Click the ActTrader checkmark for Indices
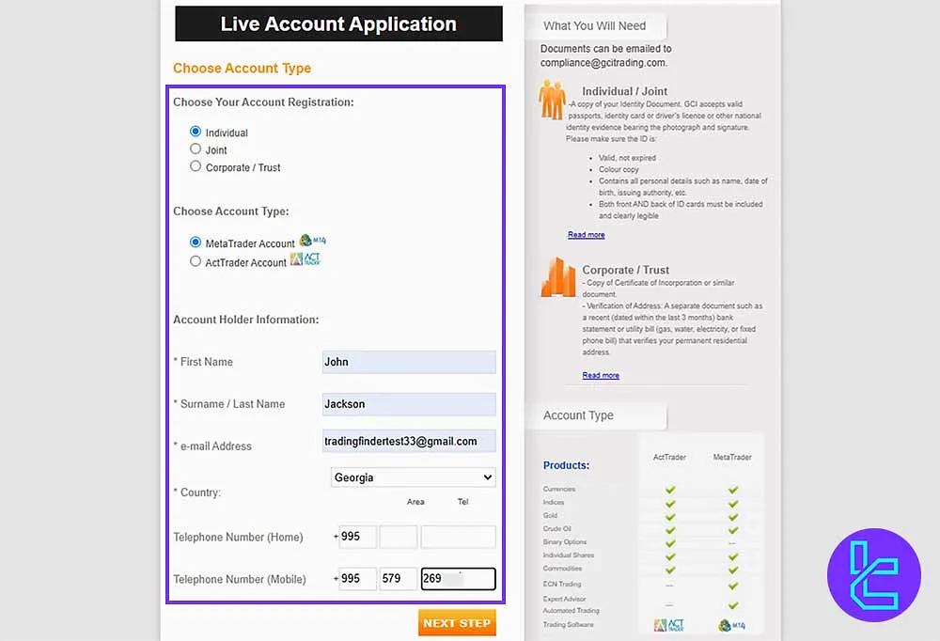The image size is (940, 641). click(670, 503)
